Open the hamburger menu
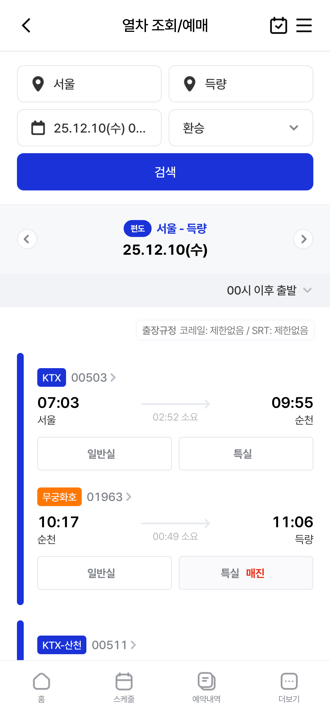The height and width of the screenshot is (714, 330). point(304,26)
